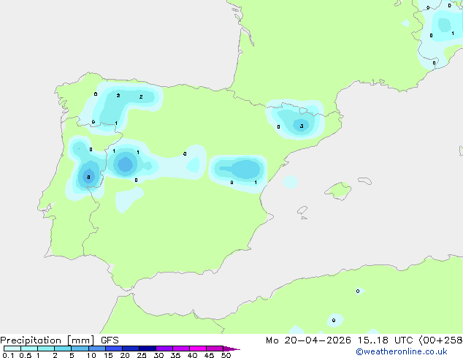The width and height of the screenshot is (463, 358).
Task: Click the above-50 mm arrow end of legend
Action: pyautogui.click(x=231, y=349)
